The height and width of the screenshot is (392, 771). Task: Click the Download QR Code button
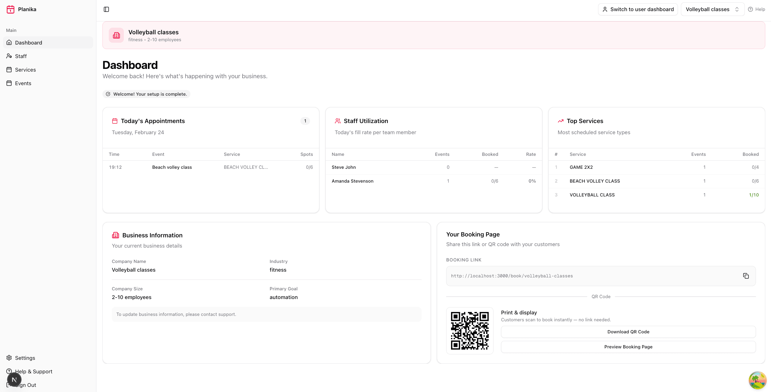628,332
